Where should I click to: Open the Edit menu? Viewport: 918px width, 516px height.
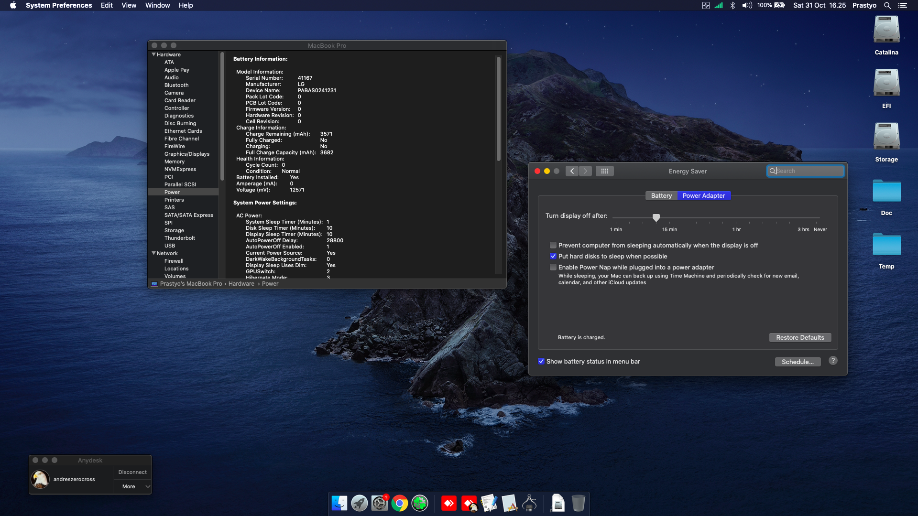(107, 5)
